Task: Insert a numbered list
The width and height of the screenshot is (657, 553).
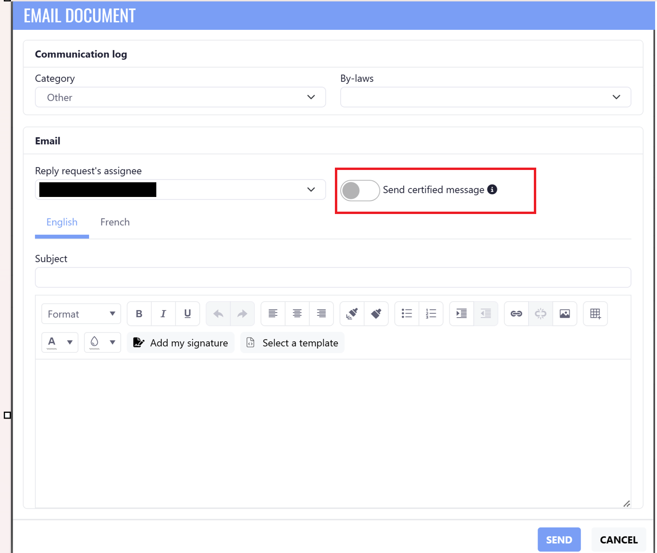Action: click(431, 313)
